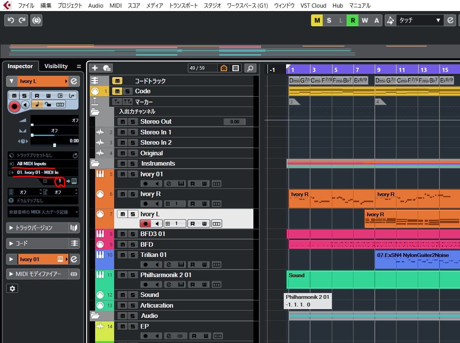Expand the コード inspector section

pyautogui.click(x=10, y=243)
